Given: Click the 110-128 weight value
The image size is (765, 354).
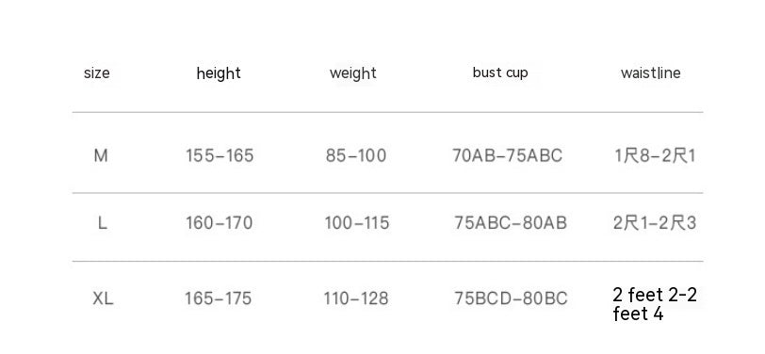Looking at the screenshot, I should (x=356, y=298).
